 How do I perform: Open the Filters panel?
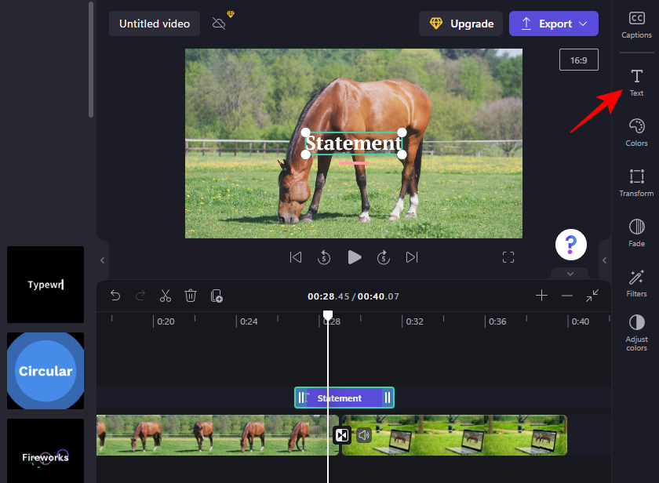coord(636,282)
